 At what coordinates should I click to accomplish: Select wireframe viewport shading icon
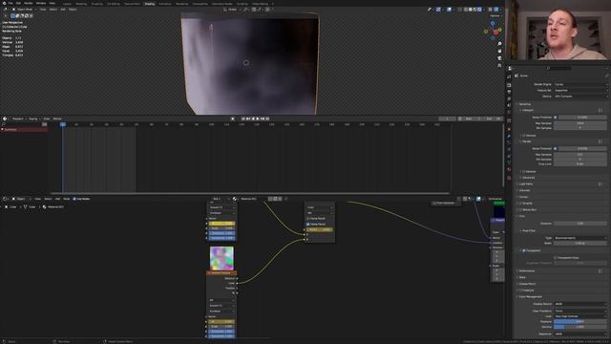point(466,10)
